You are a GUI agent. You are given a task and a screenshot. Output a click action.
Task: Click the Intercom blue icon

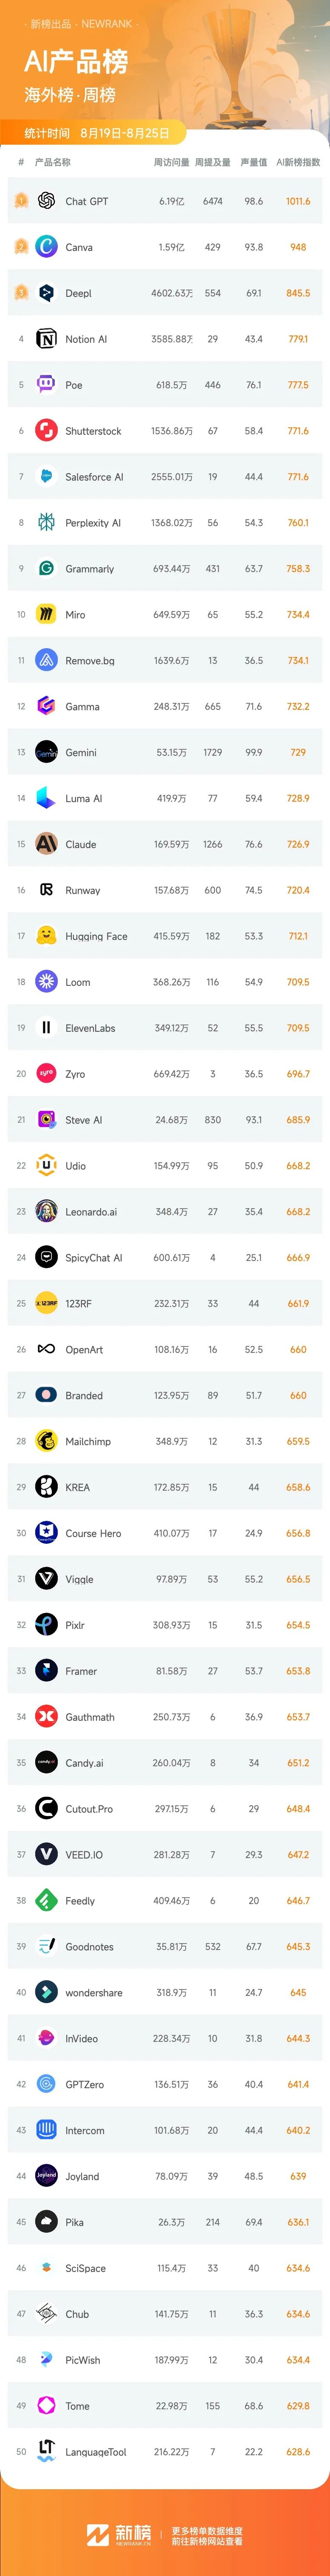[x=46, y=2130]
